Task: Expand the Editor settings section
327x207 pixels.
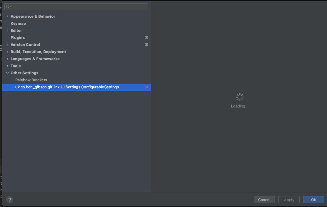Action: tap(7, 30)
